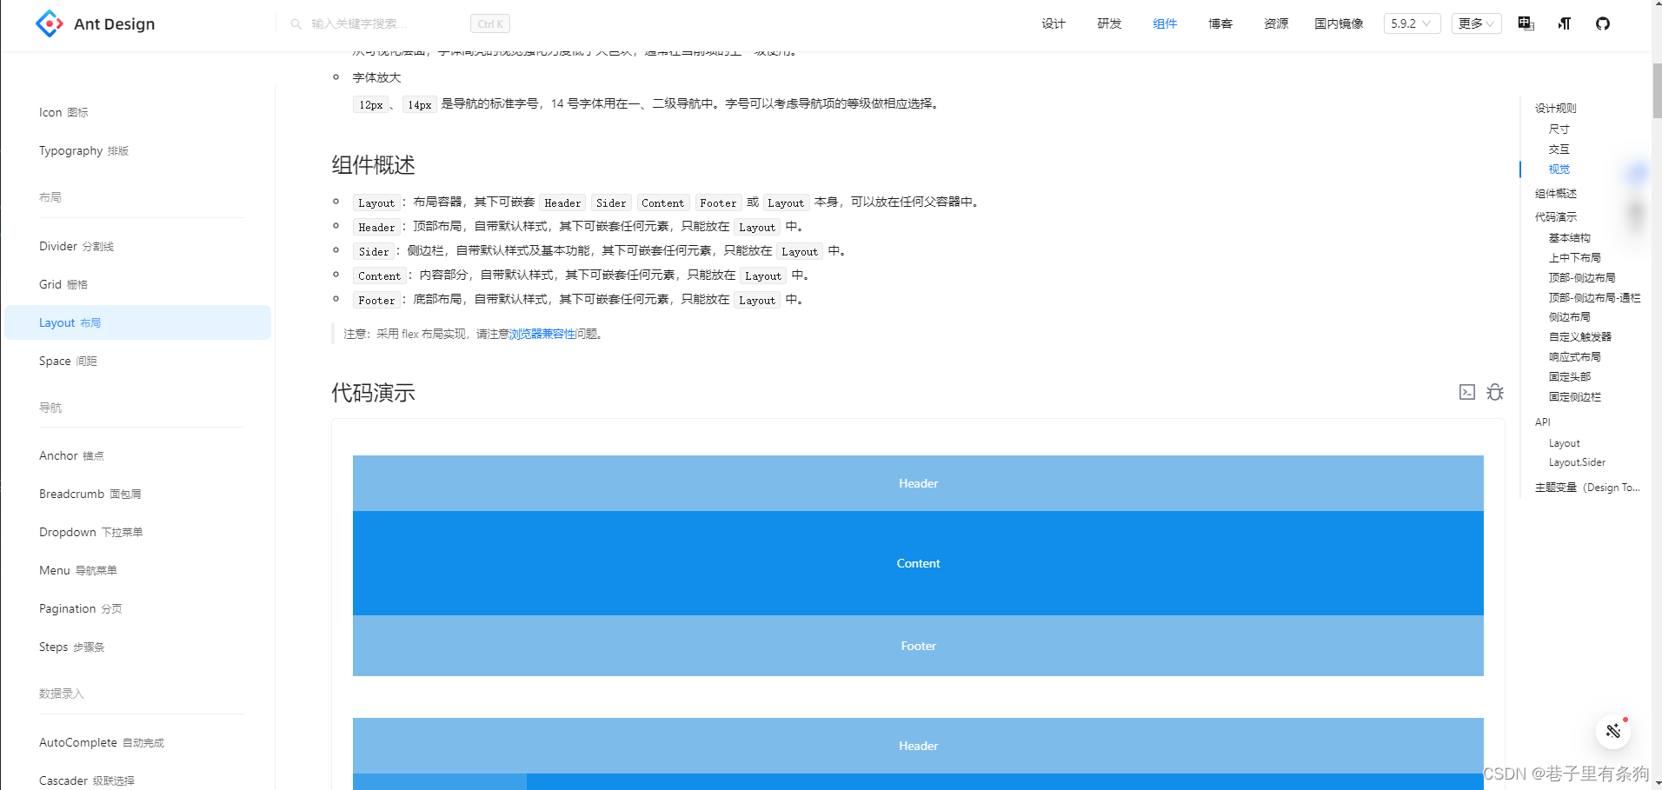1662x790 pixels.
Task: Open the 5.9.2 version dropdown
Action: click(1411, 23)
